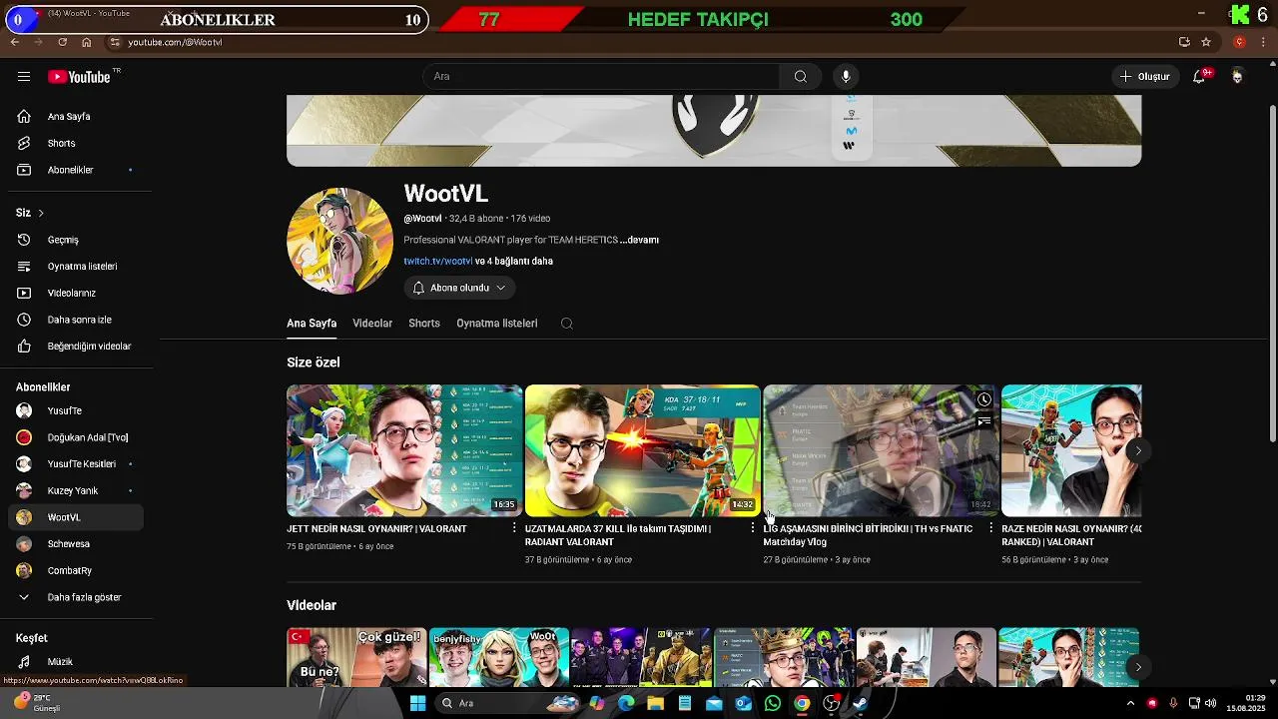Open Abonelikler feed in sidebar

[77, 170]
